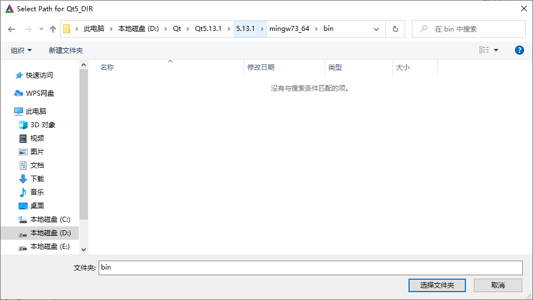Open address bar history dropdown
Screen dimensions: 533x300
coord(376,29)
